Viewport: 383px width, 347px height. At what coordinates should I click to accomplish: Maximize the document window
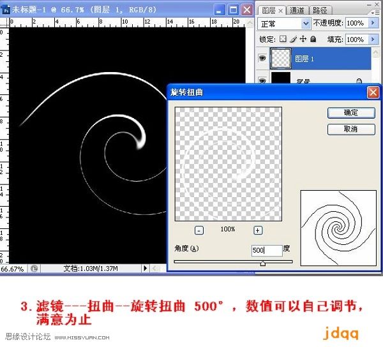pyautogui.click(x=233, y=10)
